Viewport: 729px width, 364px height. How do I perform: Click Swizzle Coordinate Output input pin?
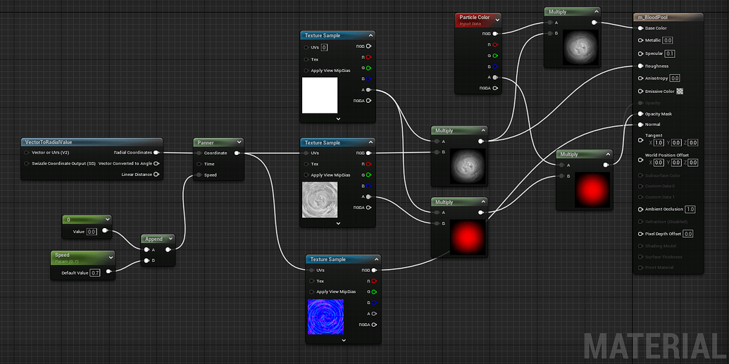coord(27,163)
